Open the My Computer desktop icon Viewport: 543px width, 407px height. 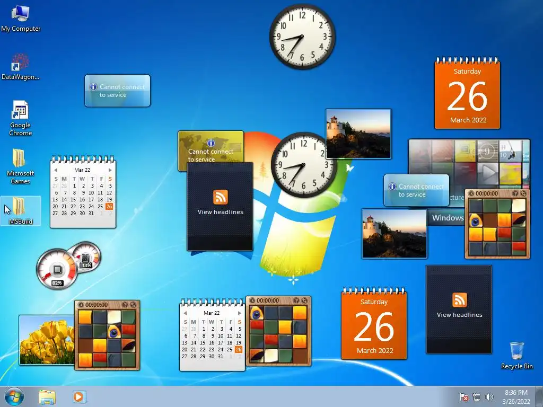21,19
